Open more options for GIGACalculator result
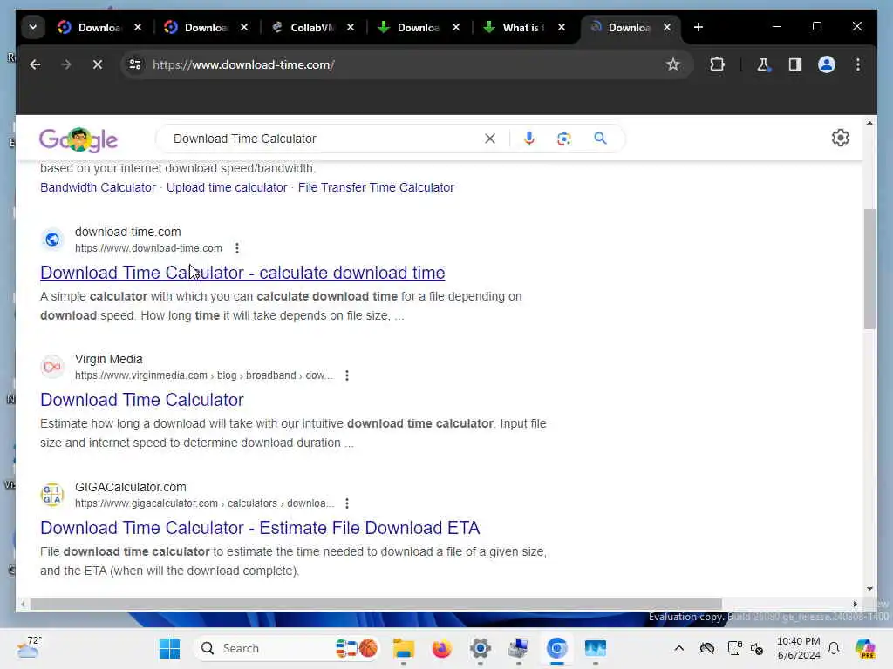The image size is (893, 669). [347, 503]
